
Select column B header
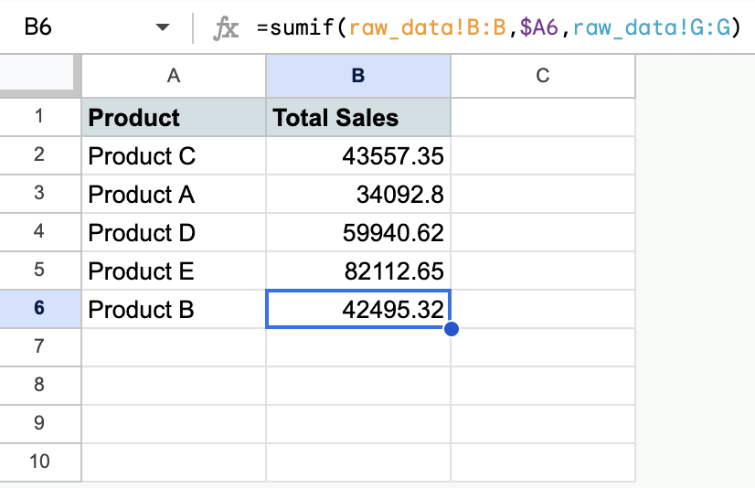(358, 76)
